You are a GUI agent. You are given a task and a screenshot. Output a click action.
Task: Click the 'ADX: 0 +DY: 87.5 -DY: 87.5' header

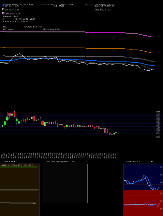click(18, 166)
